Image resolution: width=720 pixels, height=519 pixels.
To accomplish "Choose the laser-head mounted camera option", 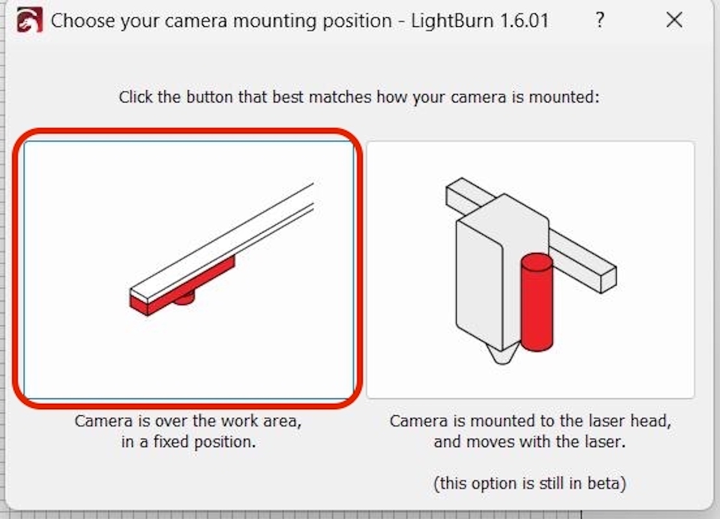I will [x=530, y=270].
